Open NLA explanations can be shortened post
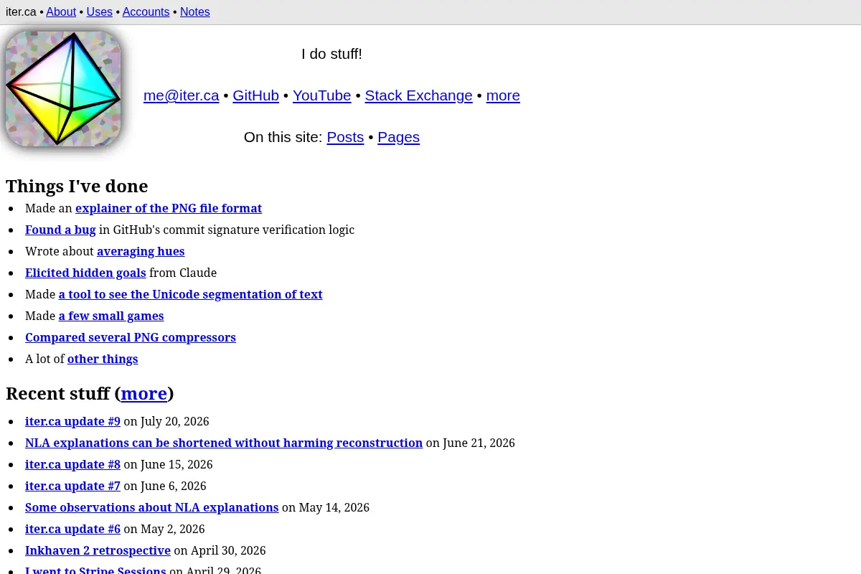 [224, 443]
